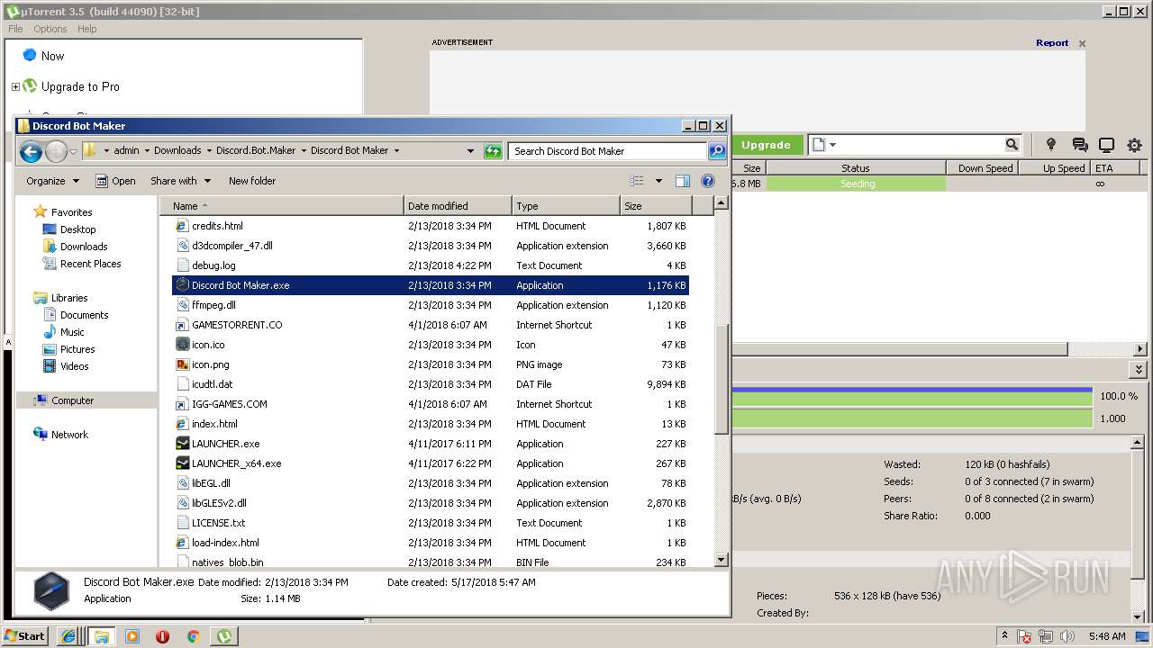
Task: Open the uTorrent chat bubbles icon
Action: pyautogui.click(x=1079, y=145)
